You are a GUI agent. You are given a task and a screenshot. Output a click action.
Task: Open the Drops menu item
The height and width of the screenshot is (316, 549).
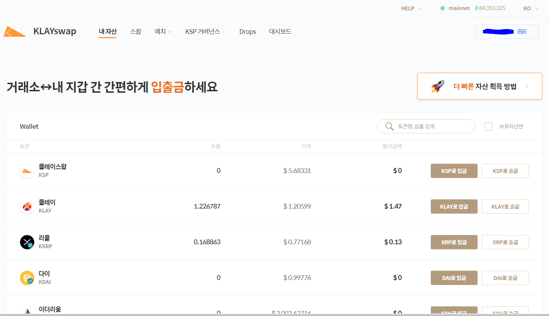coord(248,31)
